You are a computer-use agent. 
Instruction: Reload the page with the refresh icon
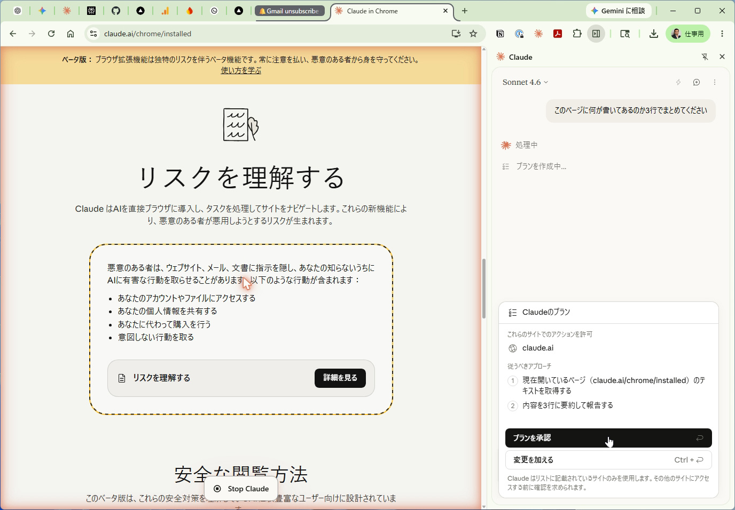click(x=51, y=34)
